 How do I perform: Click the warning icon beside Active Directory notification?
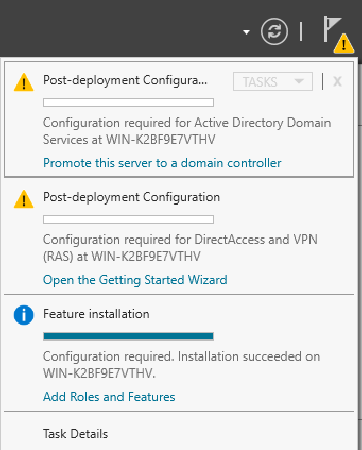(24, 82)
